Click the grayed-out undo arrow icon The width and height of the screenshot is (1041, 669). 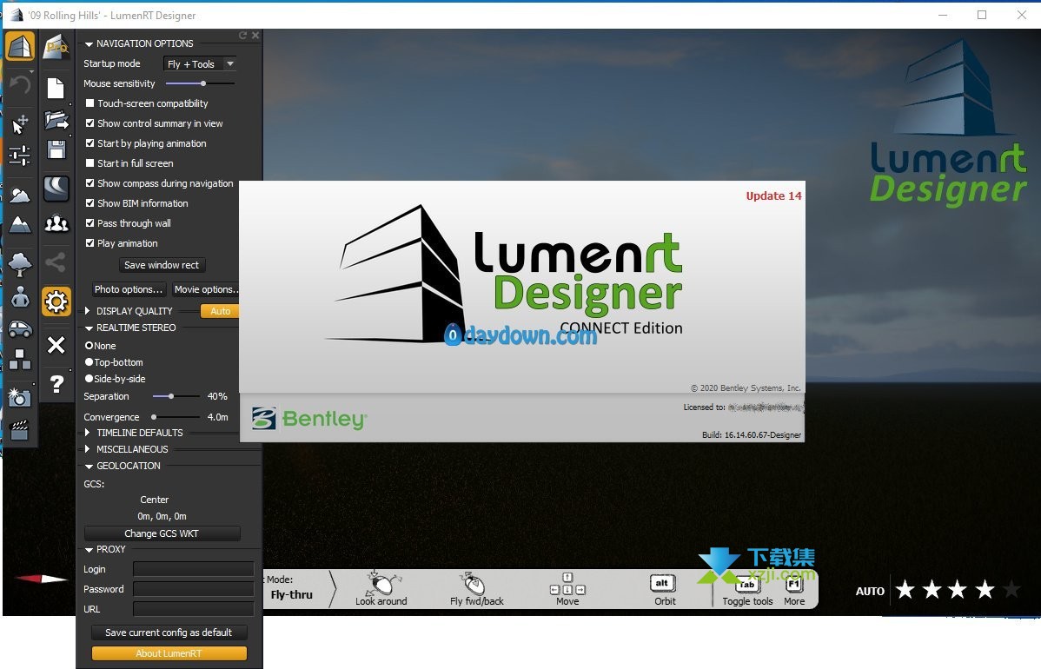coord(20,86)
